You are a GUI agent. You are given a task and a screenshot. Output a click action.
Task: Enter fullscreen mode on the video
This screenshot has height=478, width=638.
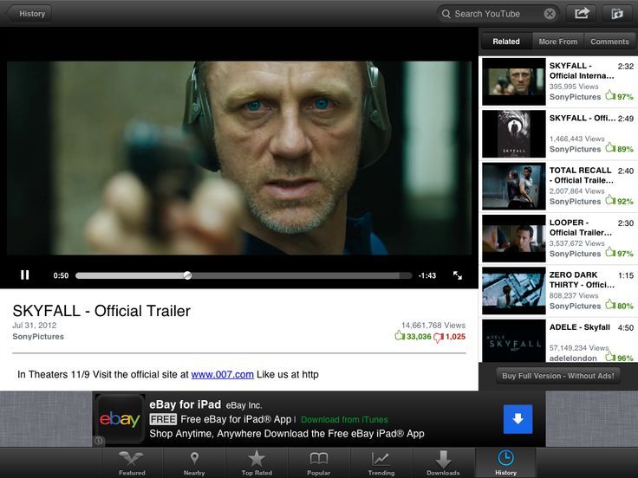point(458,275)
